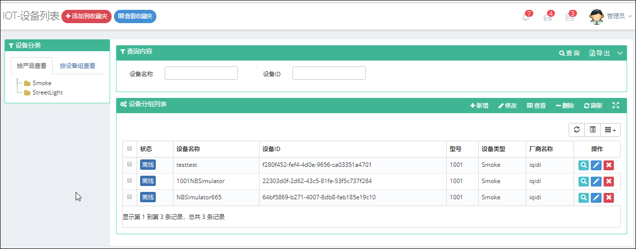Click the table refresh icon button
Screen dimensions: 636x249
click(577, 130)
